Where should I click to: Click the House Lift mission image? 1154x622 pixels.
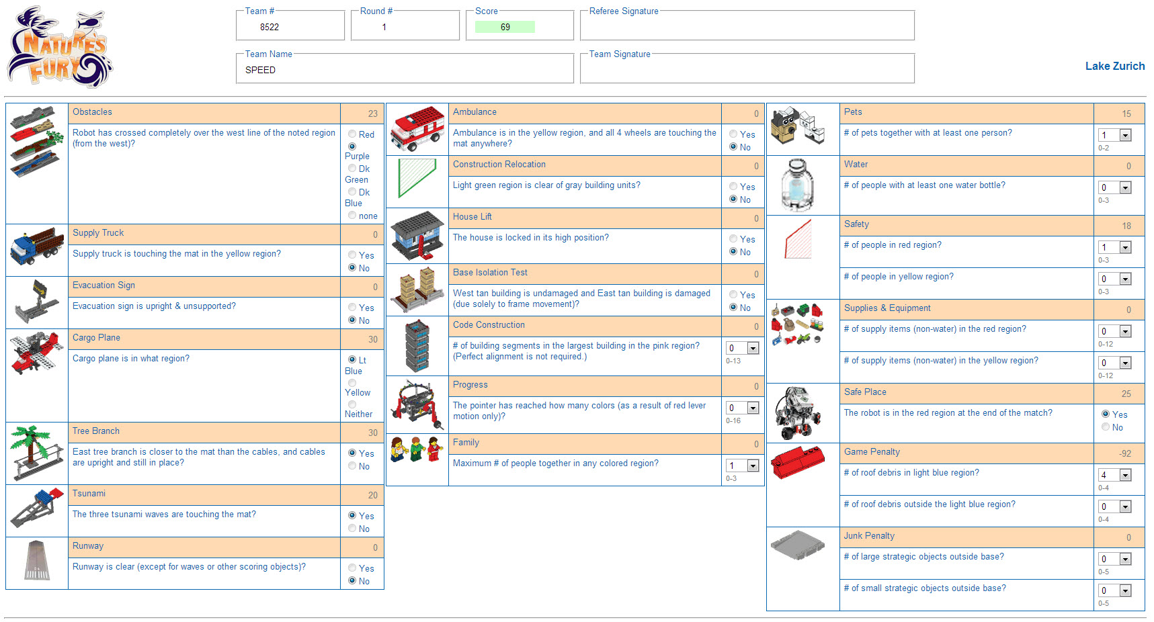pos(417,235)
